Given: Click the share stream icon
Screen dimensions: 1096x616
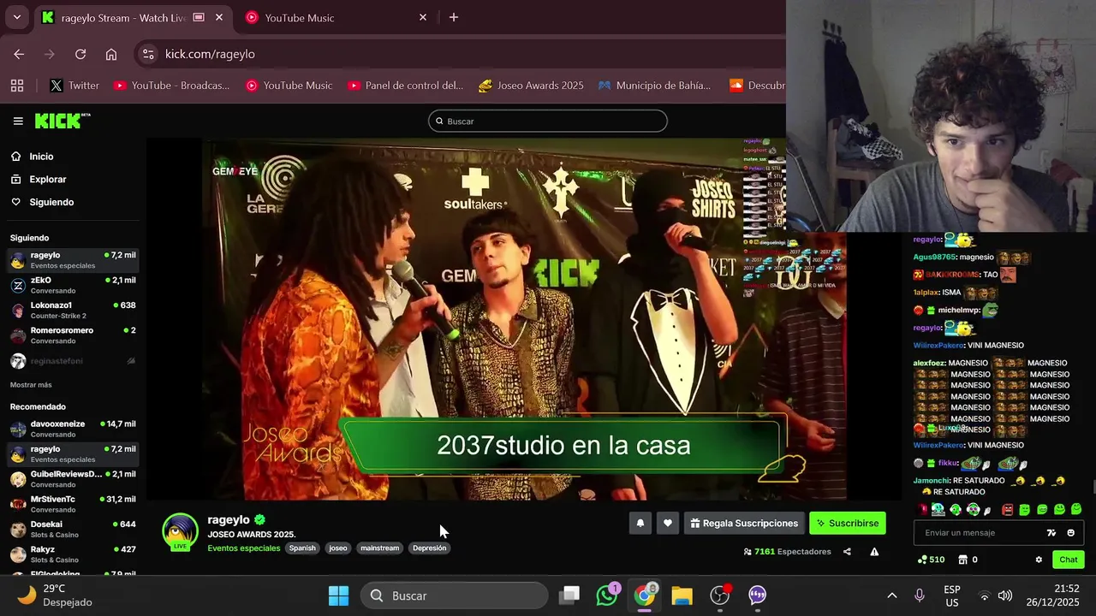Looking at the screenshot, I should [x=847, y=552].
